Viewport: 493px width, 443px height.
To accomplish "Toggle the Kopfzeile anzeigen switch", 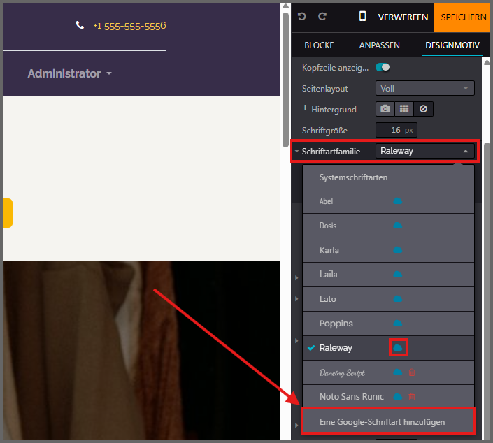I will tap(383, 68).
